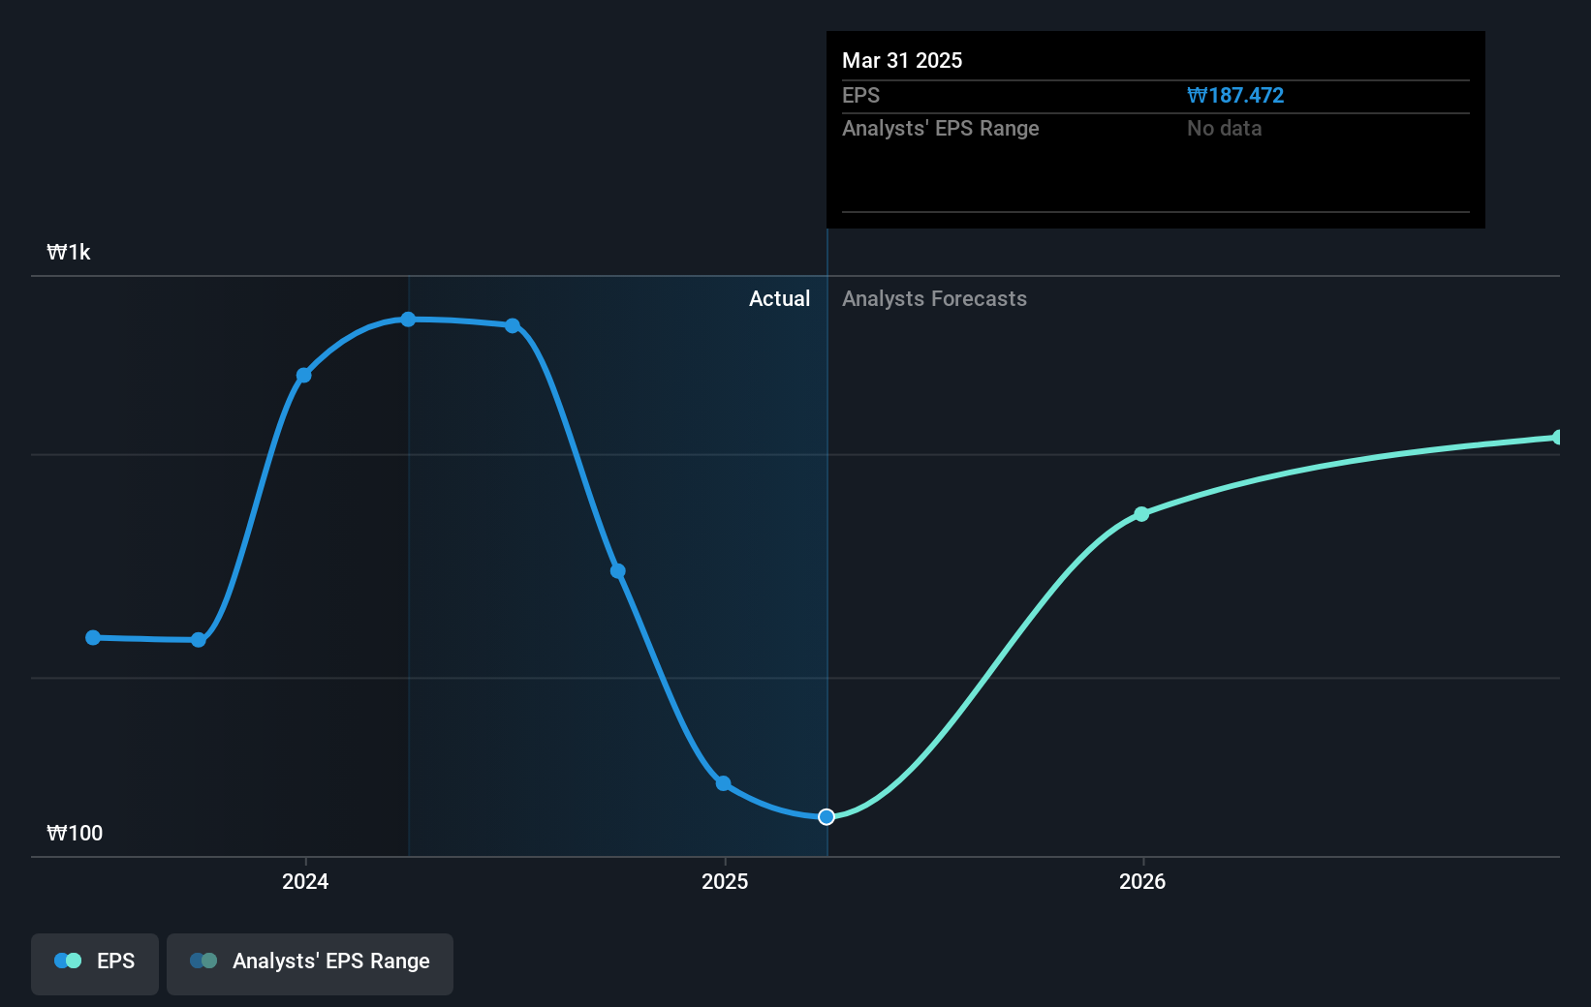Click the '₩187.472' EPS value in tooltip
Screen dimensions: 1591x1007
click(1235, 96)
